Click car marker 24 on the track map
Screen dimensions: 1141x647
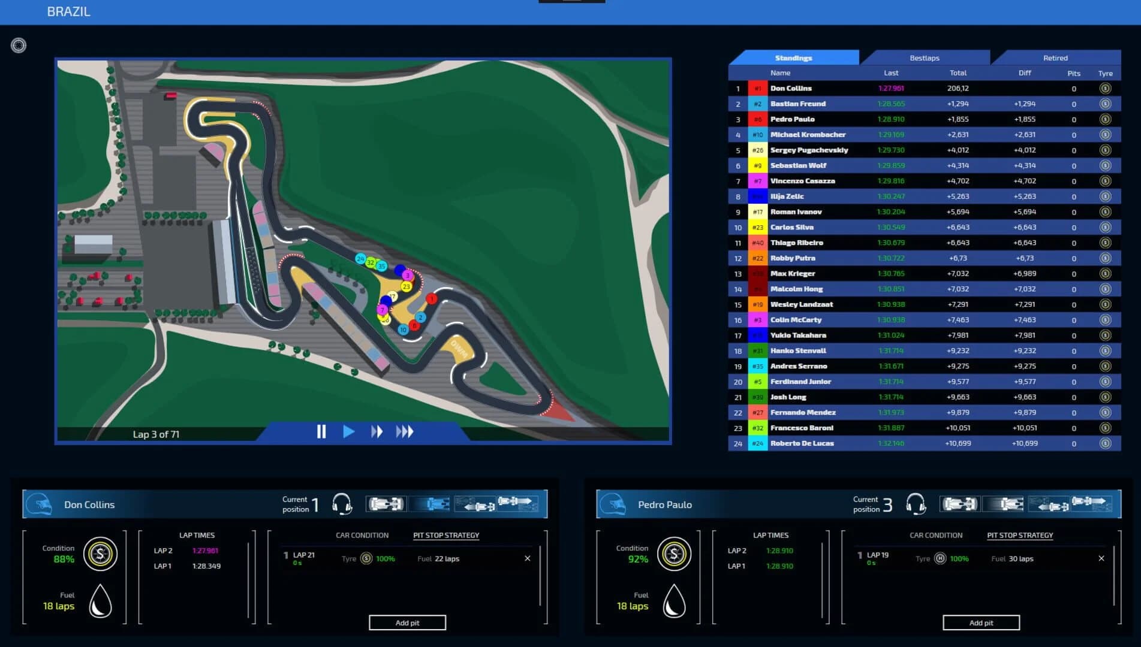(360, 259)
